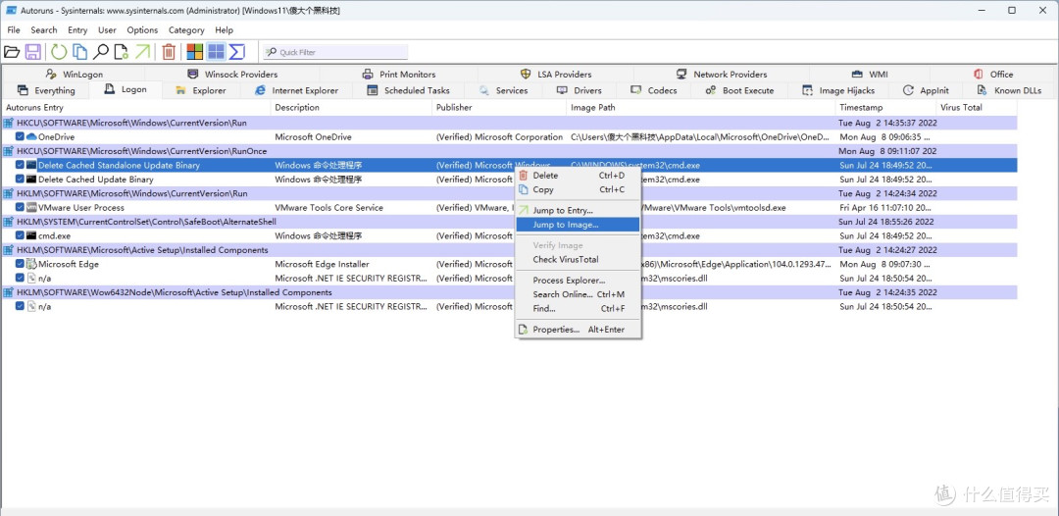Switch to the Office tab
Viewport: 1059px width, 516px height.
pyautogui.click(x=992, y=75)
